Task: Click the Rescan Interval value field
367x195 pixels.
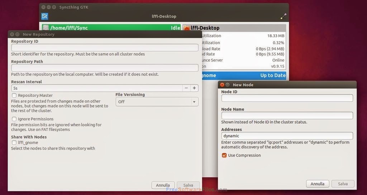Action: tap(97, 88)
